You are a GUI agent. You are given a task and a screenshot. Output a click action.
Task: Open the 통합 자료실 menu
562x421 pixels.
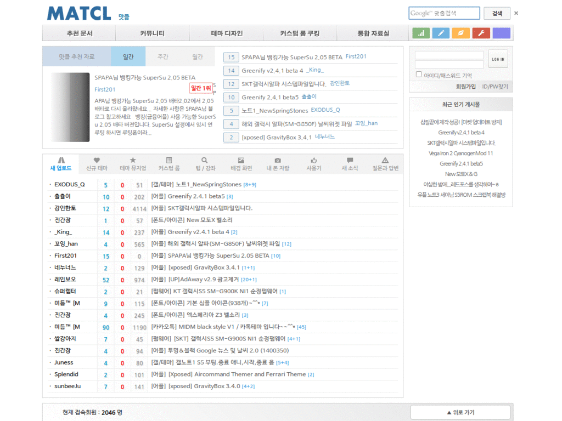(373, 33)
